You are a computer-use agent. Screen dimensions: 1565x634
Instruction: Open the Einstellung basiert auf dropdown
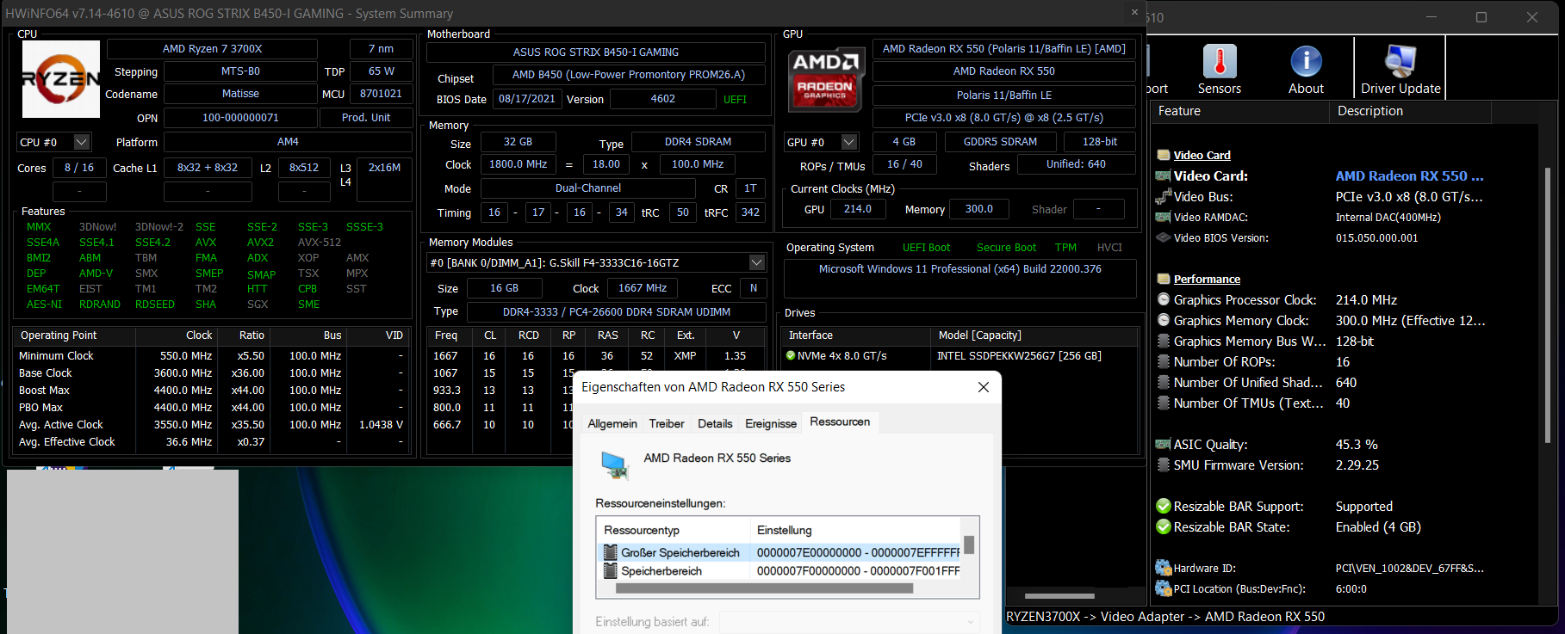click(850, 622)
